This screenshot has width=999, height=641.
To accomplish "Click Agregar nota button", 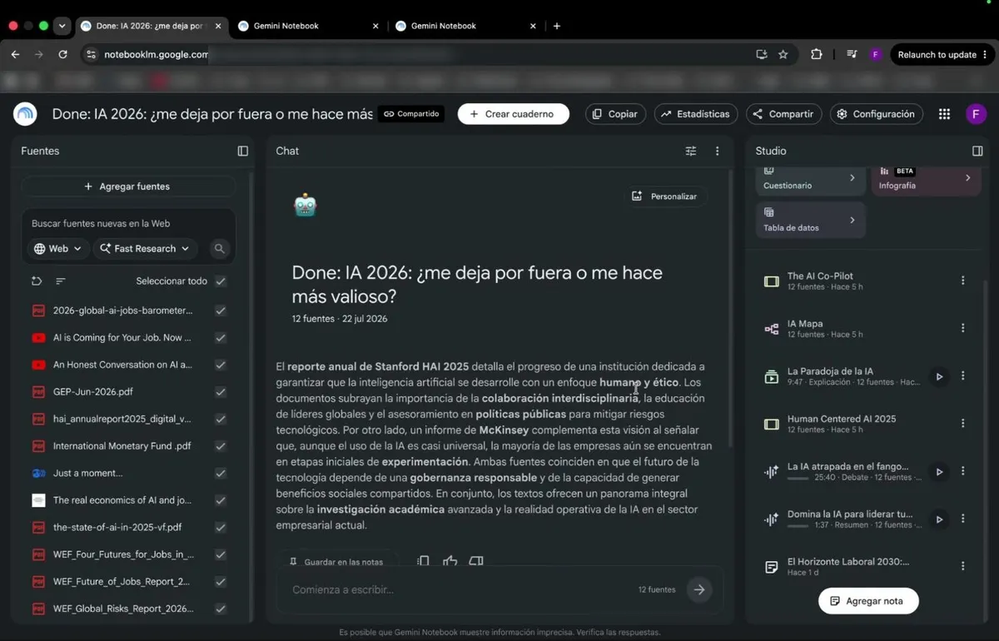I will [x=868, y=601].
